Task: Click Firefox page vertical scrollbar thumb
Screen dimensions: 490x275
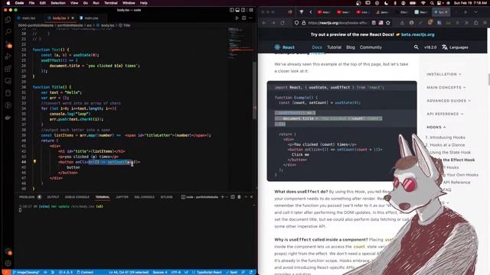Action: (488, 79)
